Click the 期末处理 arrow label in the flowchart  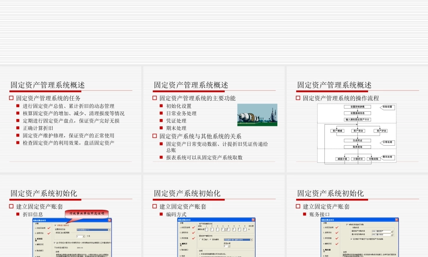coord(387,157)
